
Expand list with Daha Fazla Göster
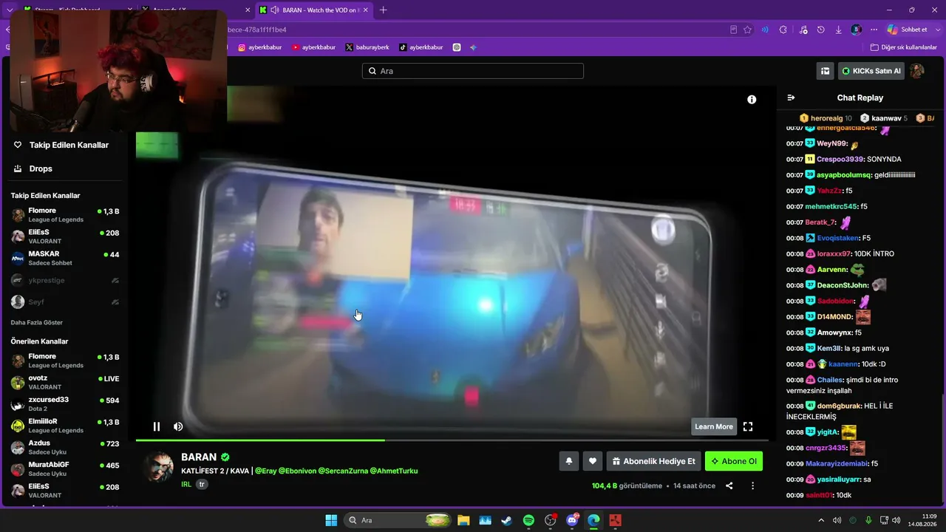(x=37, y=322)
